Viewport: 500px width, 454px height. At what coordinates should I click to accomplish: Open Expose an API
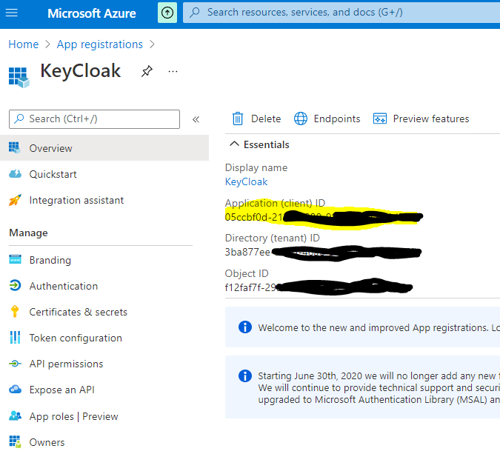point(62,390)
